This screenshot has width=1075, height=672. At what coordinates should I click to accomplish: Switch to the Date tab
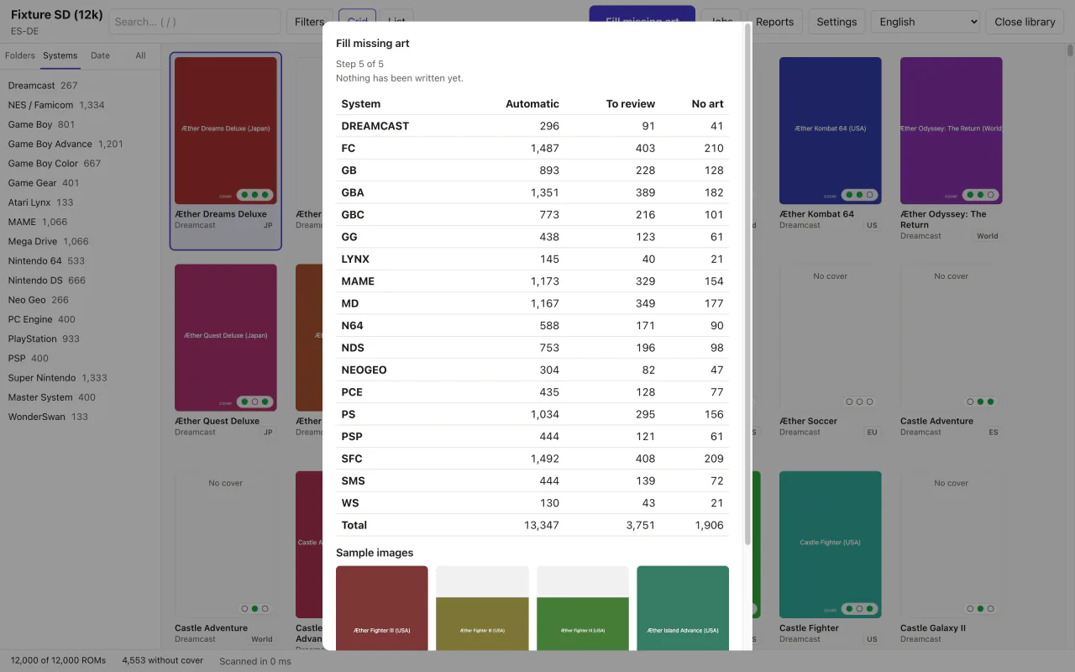[x=100, y=55]
